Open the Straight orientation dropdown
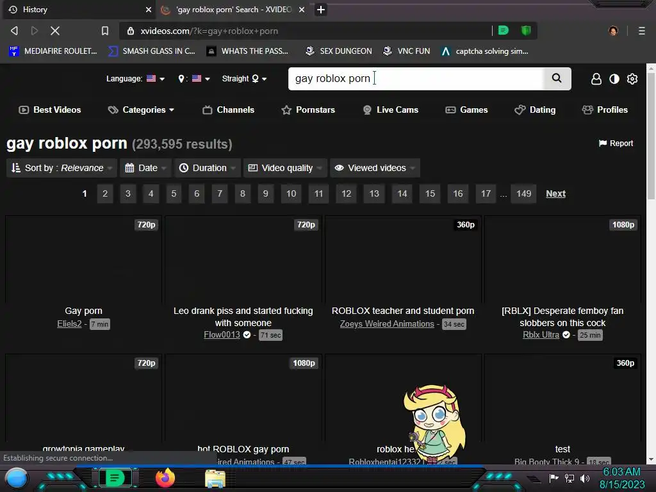Image resolution: width=656 pixels, height=492 pixels. pyautogui.click(x=244, y=79)
